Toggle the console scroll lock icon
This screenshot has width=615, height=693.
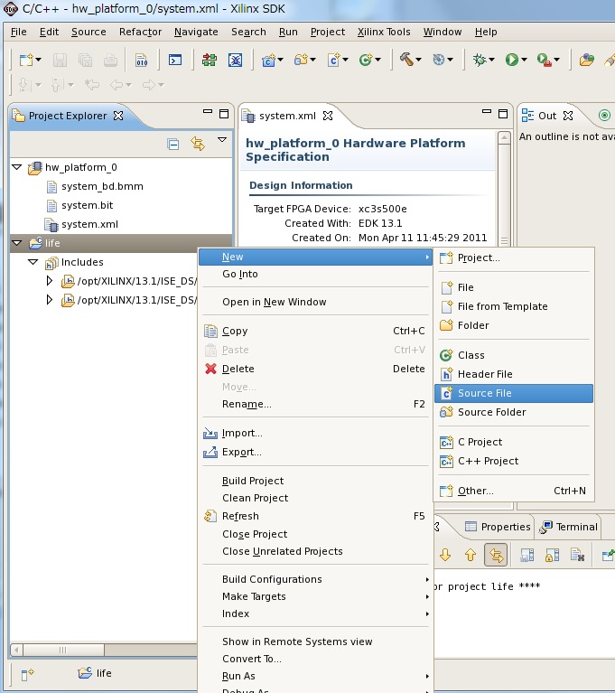pyautogui.click(x=553, y=555)
